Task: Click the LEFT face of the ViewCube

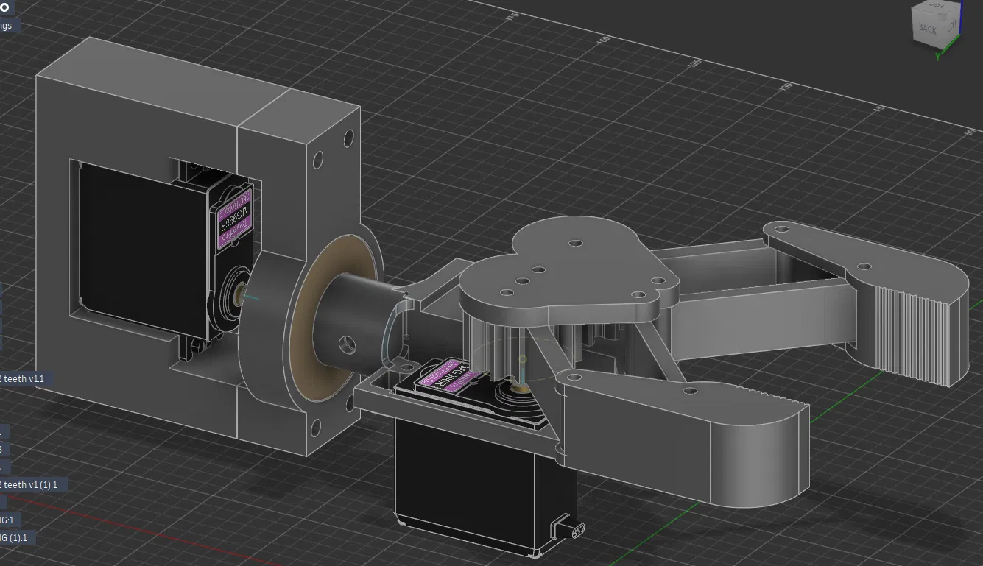Action: pos(951,26)
